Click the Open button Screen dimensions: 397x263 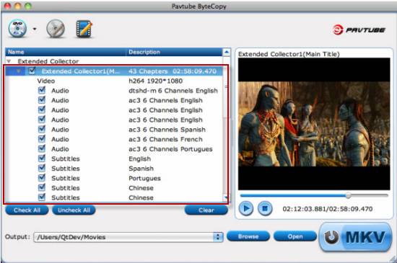click(295, 236)
